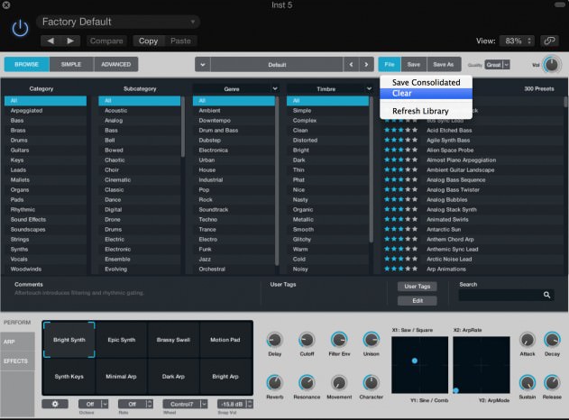Select the Dark Arp performance pad

click(173, 377)
